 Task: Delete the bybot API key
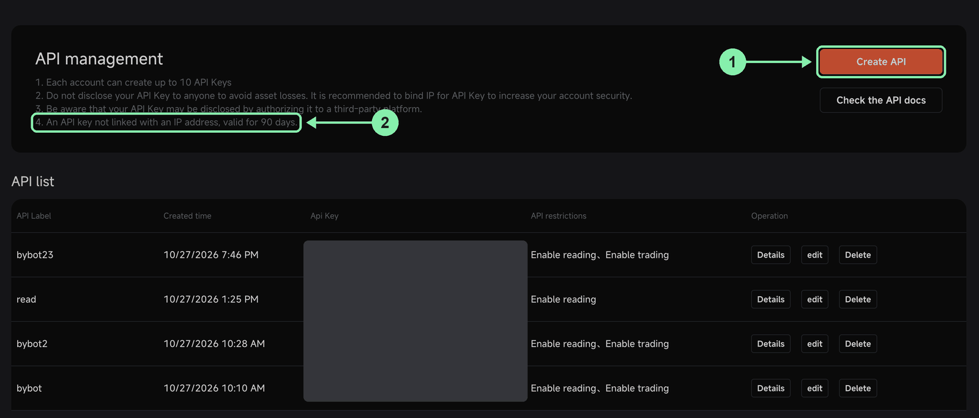point(858,388)
